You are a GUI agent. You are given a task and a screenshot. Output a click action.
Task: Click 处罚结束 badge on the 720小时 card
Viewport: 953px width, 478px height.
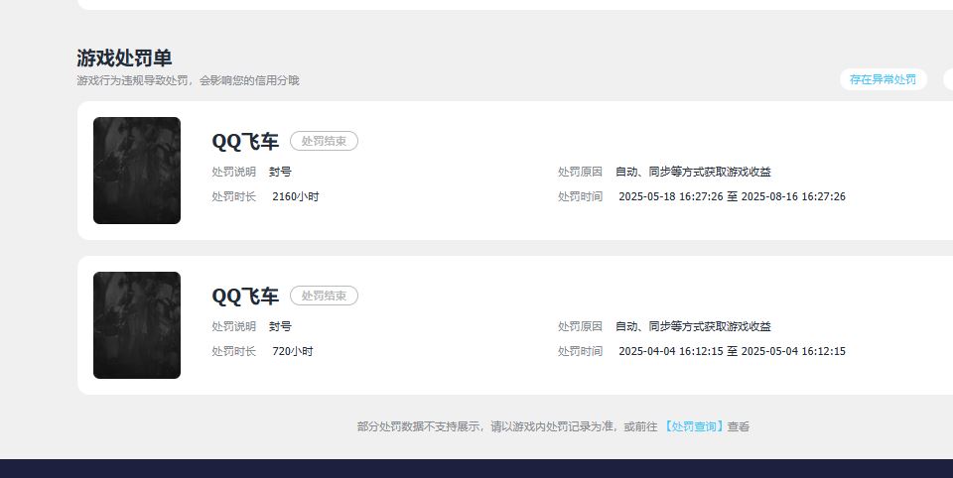click(x=324, y=296)
